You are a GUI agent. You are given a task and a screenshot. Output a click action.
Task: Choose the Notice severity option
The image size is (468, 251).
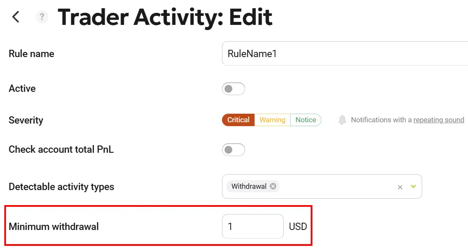[306, 120]
